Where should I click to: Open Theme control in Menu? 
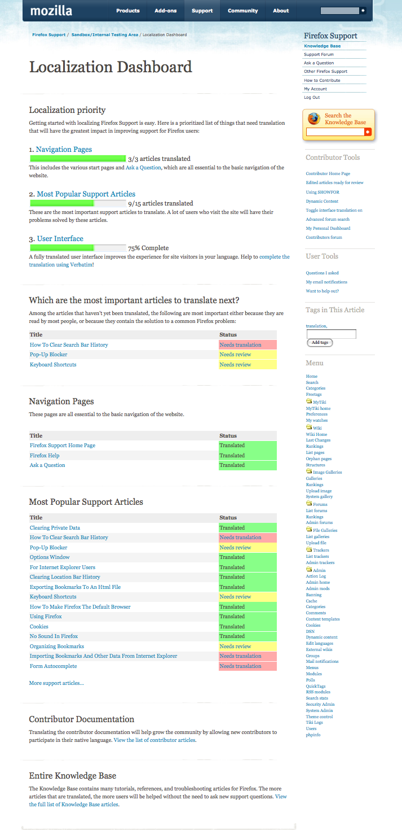[320, 717]
